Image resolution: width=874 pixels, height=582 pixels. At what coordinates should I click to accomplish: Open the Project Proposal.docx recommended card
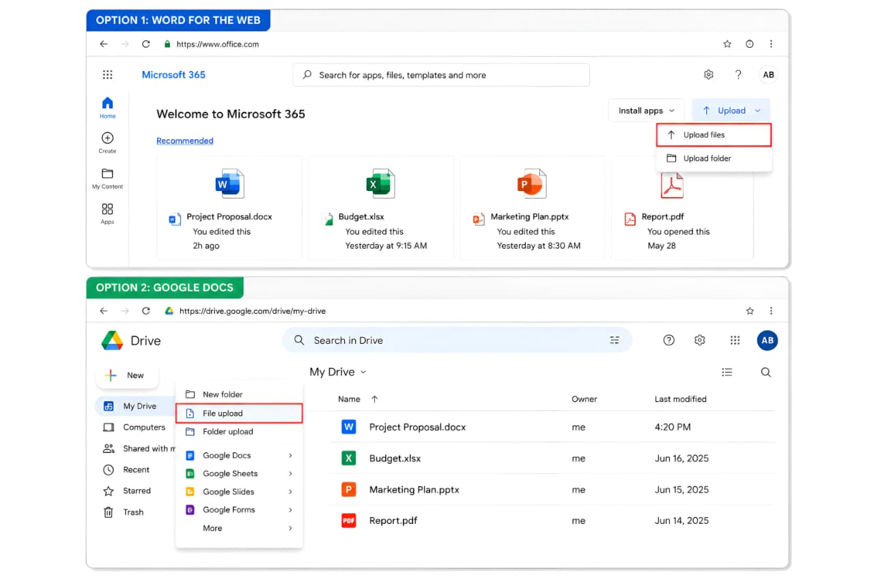click(229, 207)
